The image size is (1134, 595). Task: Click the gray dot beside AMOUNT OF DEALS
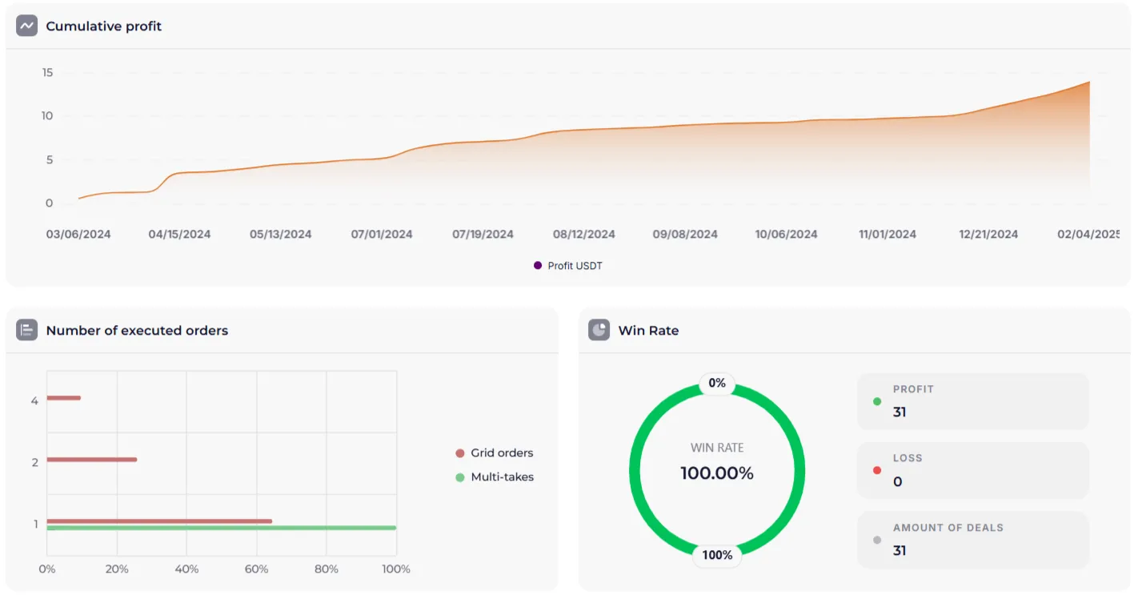(877, 540)
